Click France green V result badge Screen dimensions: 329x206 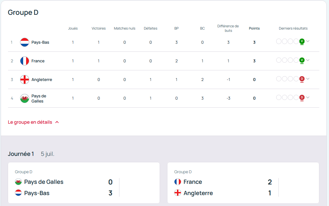(x=302, y=60)
